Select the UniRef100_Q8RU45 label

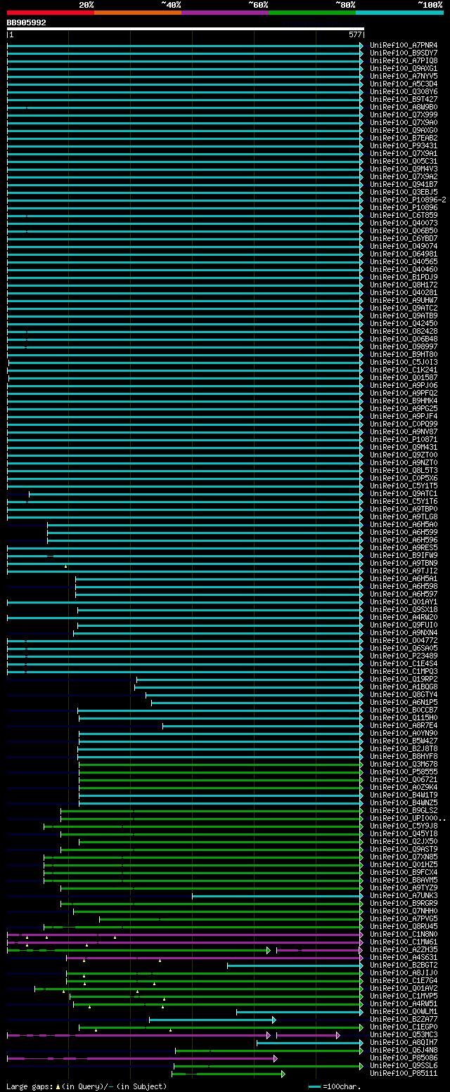point(404,927)
